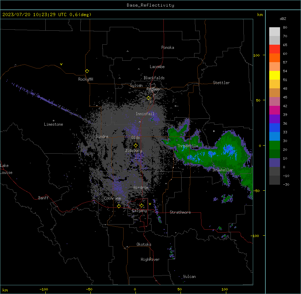The width and height of the screenshot is (301, 294).
Task: Select the RockyMH label
Action: 86,79
